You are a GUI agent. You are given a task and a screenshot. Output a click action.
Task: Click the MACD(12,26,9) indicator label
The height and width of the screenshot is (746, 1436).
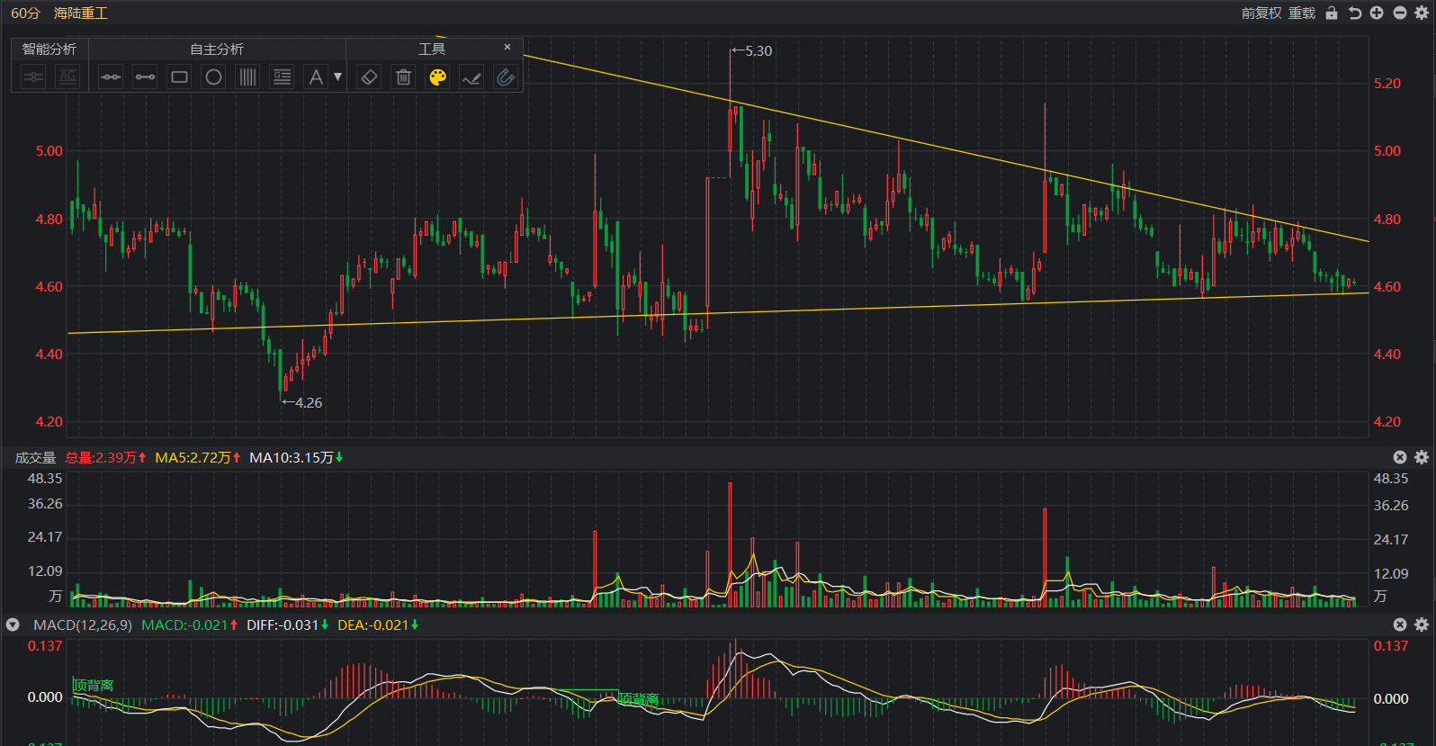83,625
